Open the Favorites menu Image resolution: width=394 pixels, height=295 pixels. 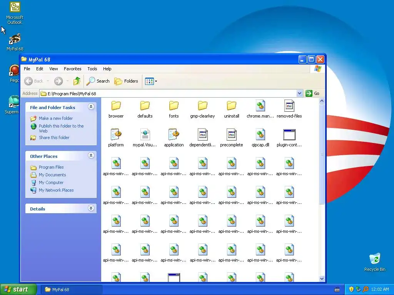click(x=72, y=69)
